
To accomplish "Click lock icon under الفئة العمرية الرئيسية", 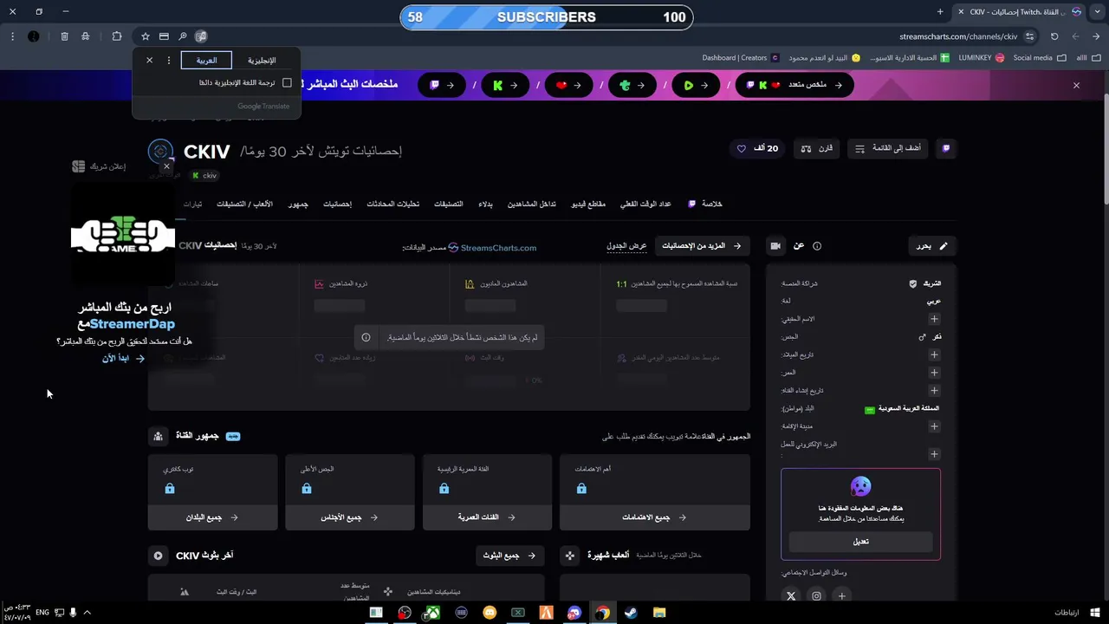I will pos(444,489).
